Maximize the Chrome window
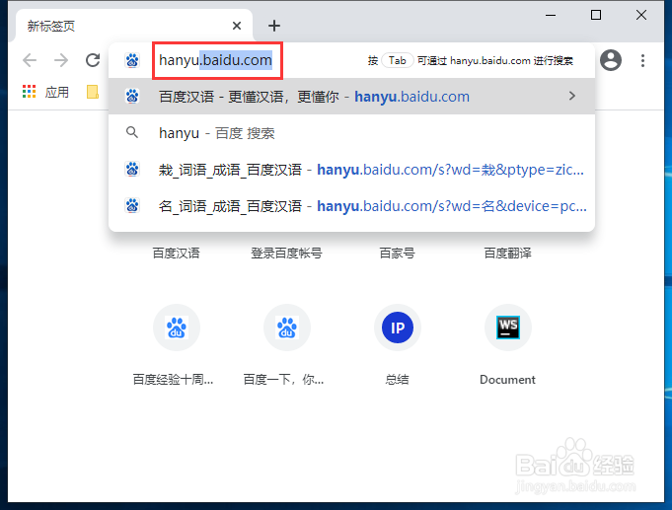This screenshot has height=510, width=672. click(596, 15)
